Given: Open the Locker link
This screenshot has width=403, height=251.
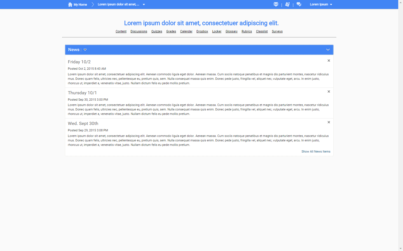Looking at the screenshot, I should point(217,31).
